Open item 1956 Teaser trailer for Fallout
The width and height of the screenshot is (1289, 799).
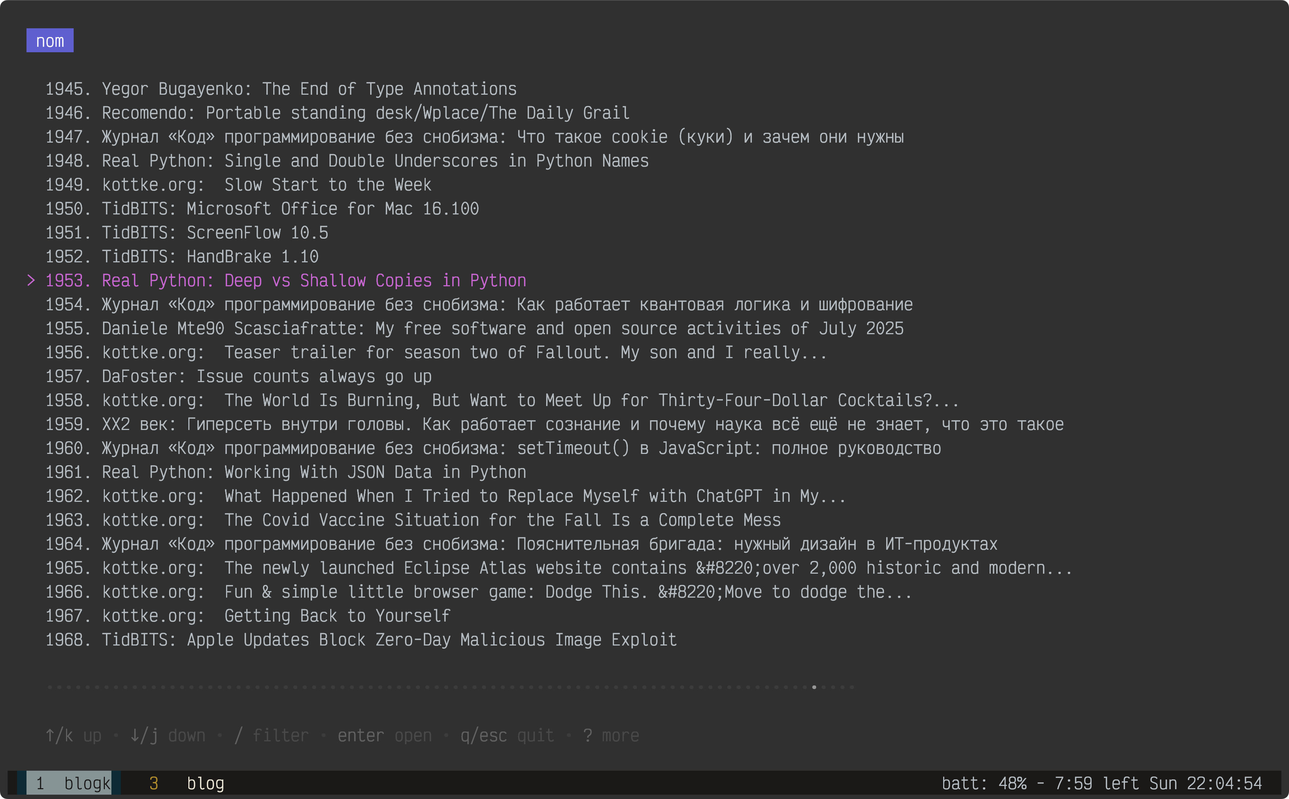click(436, 352)
